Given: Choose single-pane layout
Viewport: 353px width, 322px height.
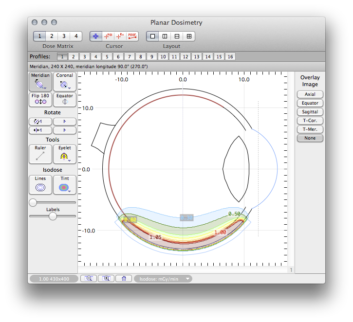Looking at the screenshot, I should click(152, 36).
